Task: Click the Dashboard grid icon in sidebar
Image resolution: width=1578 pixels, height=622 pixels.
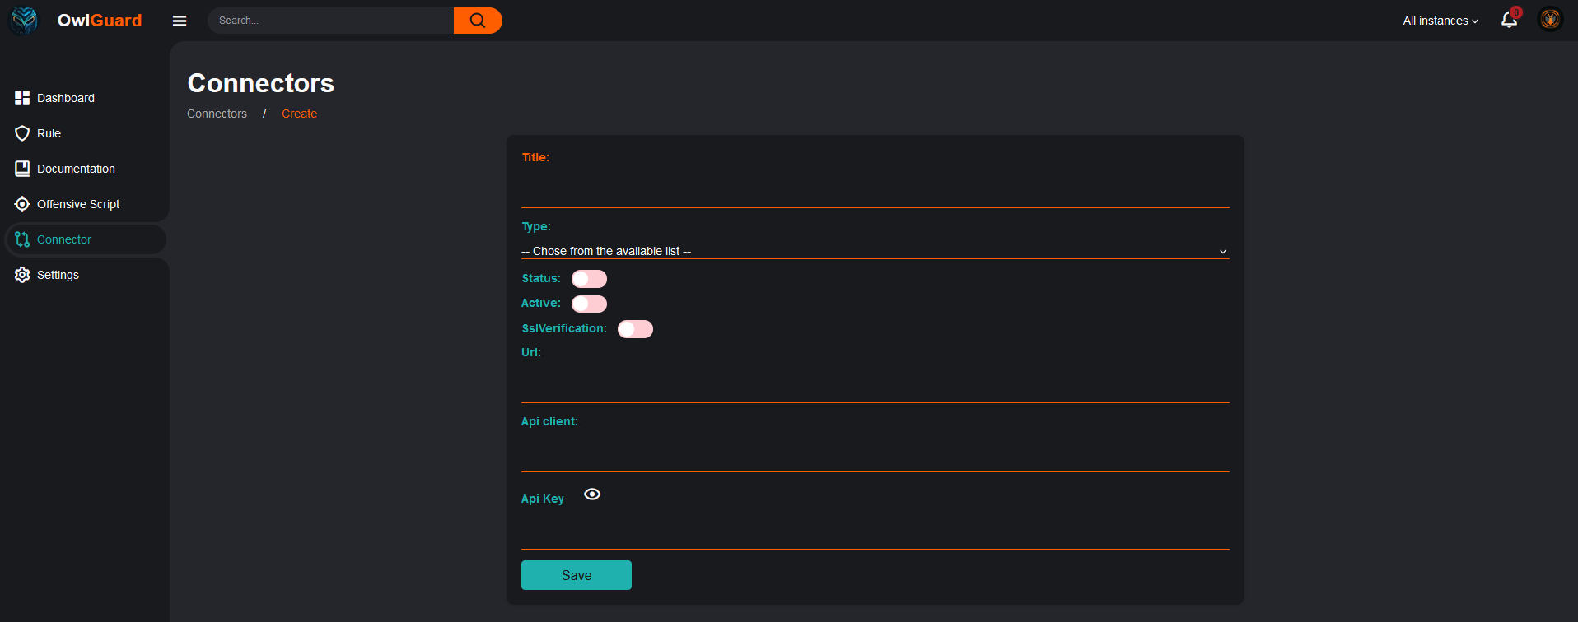Action: tap(22, 98)
